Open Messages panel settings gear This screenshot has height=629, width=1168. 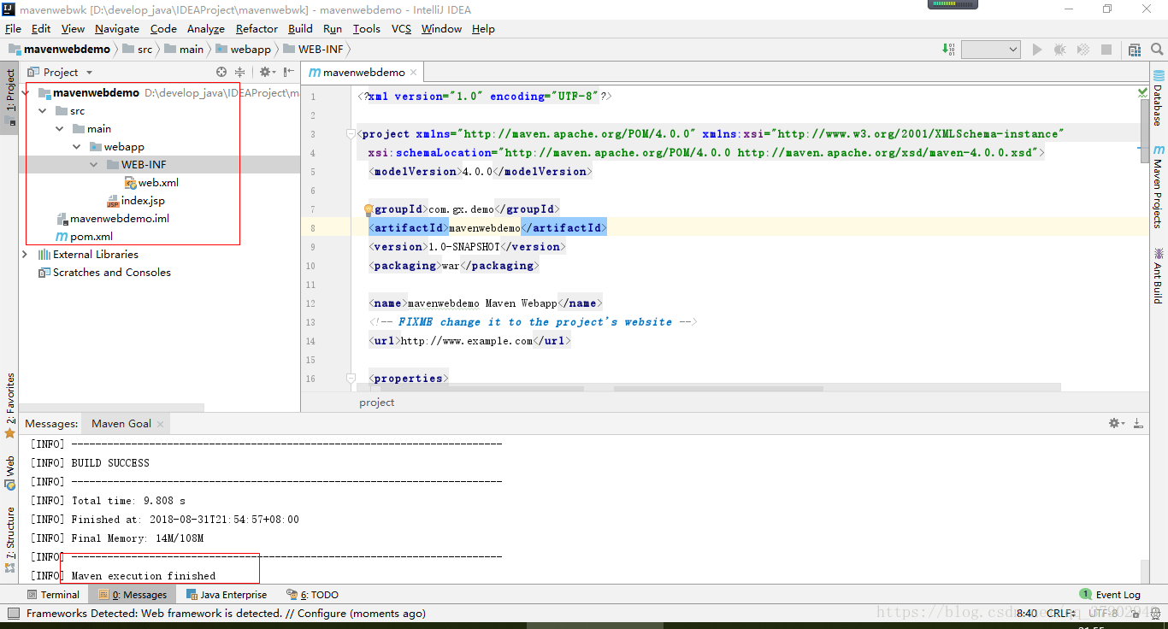(x=1117, y=423)
